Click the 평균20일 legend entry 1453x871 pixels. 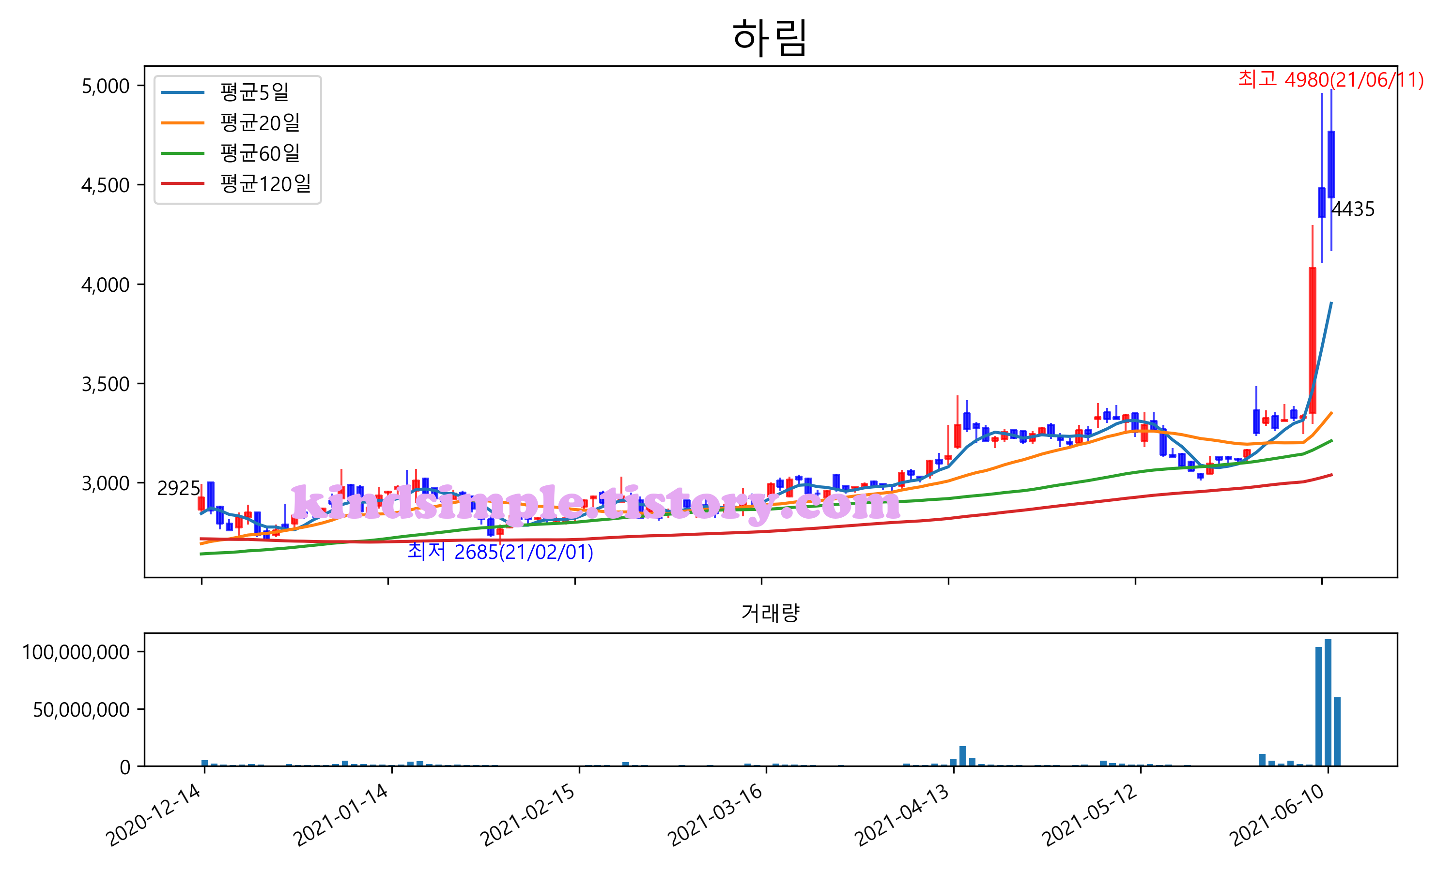(259, 123)
